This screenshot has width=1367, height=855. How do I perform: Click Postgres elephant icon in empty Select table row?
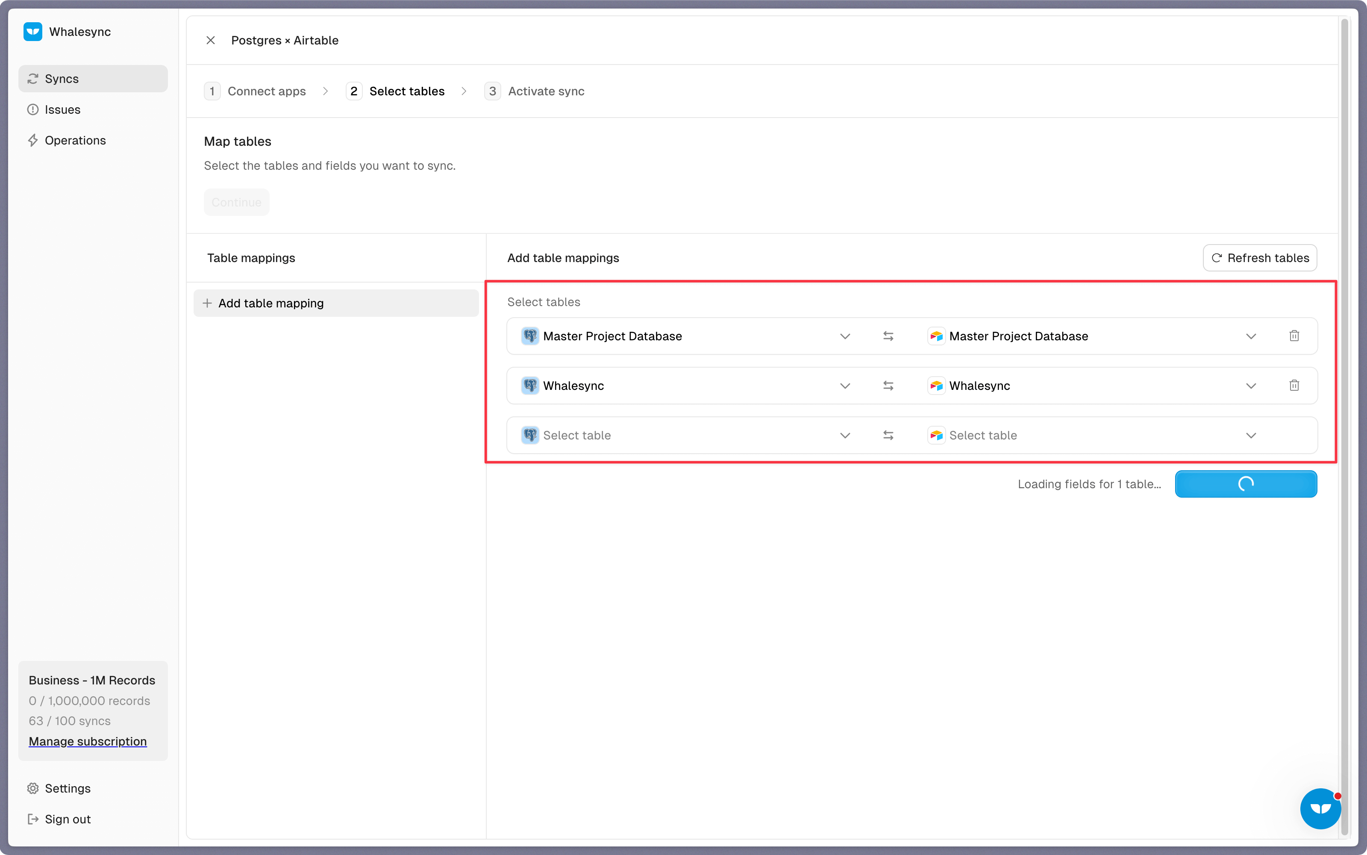(530, 436)
